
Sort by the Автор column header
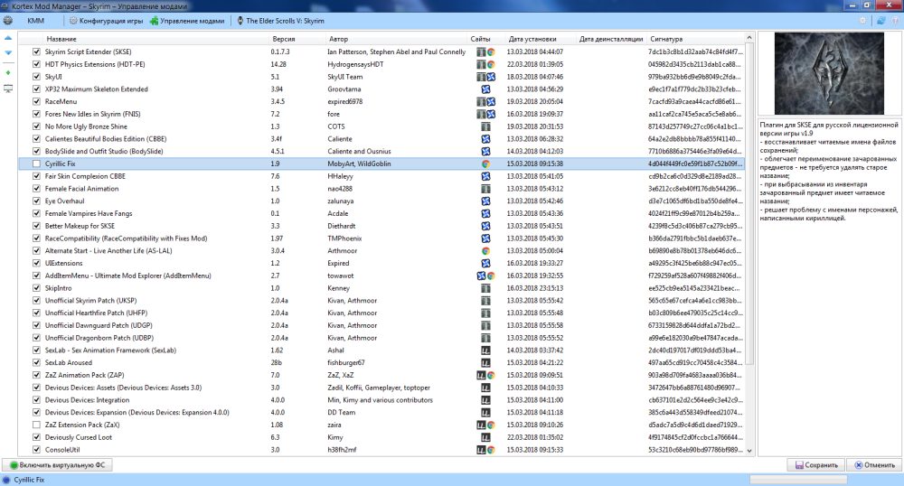338,39
